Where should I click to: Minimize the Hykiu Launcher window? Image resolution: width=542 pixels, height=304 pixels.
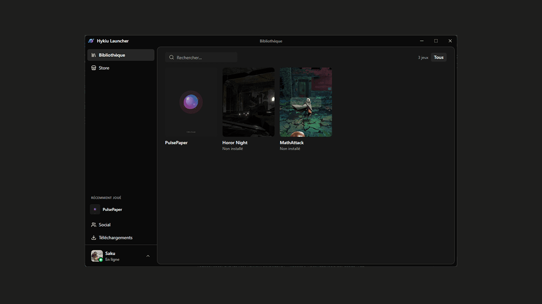(422, 41)
